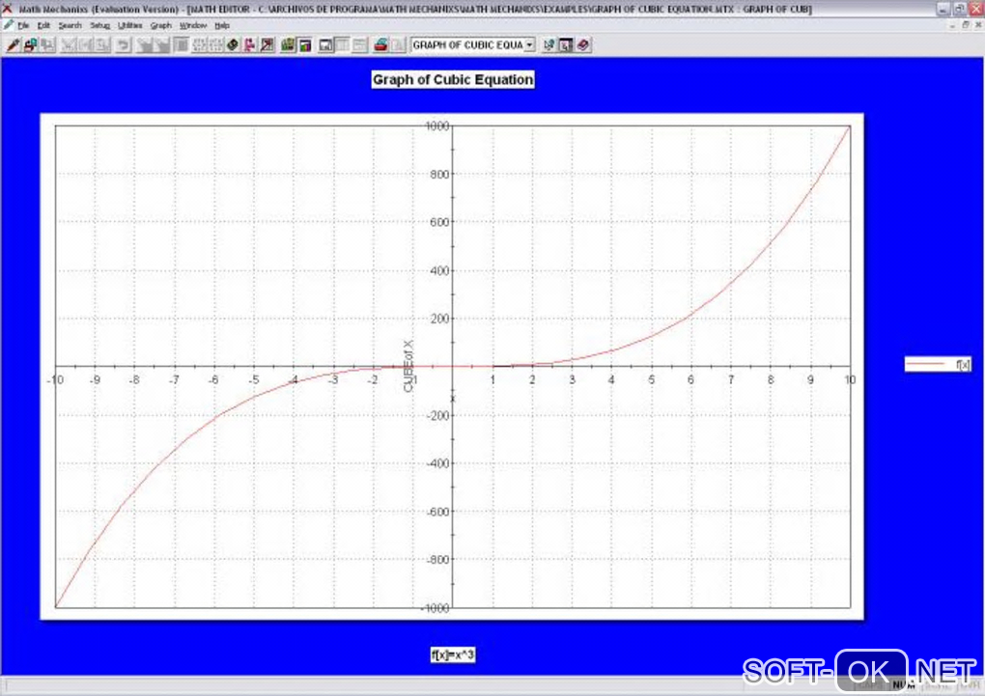
Task: Click the red-and-teal save icon in toolbar
Action: click(x=30, y=44)
